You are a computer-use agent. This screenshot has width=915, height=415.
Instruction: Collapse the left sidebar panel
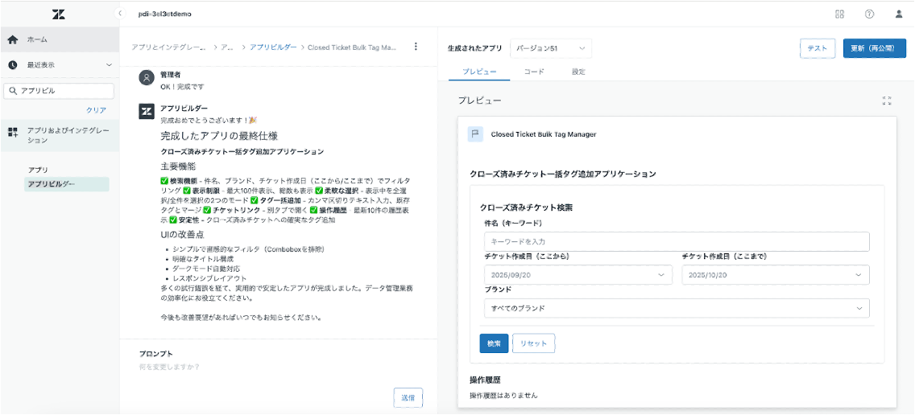pyautogui.click(x=120, y=14)
